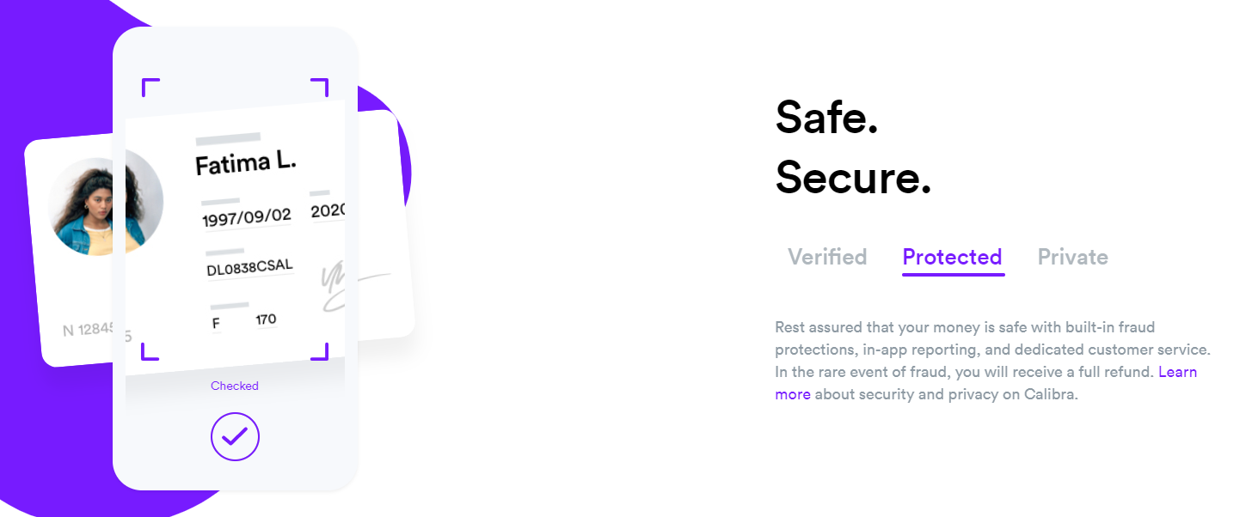Click the name Fatima L. on ID
The height and width of the screenshot is (517, 1252).
pyautogui.click(x=246, y=162)
